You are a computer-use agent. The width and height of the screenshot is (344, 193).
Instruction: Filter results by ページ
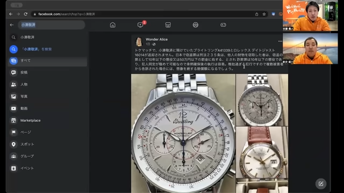click(47, 132)
